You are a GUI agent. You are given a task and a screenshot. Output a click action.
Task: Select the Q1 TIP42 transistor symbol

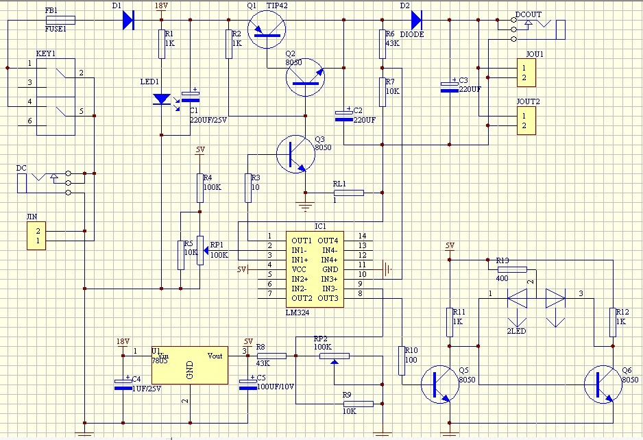click(x=267, y=29)
